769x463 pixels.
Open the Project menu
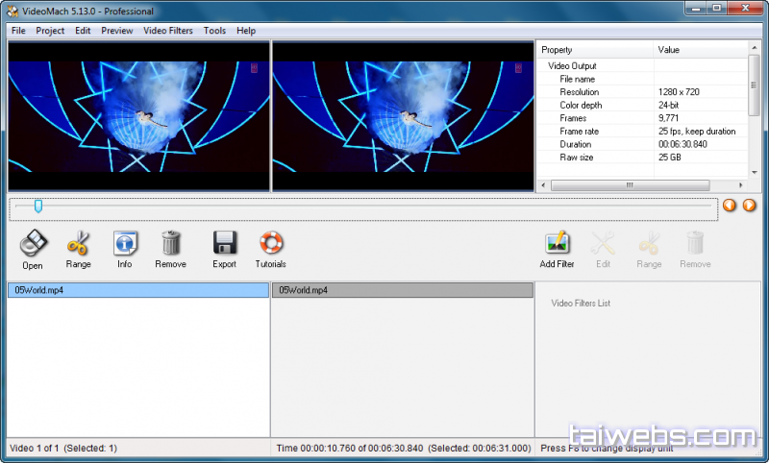click(50, 31)
